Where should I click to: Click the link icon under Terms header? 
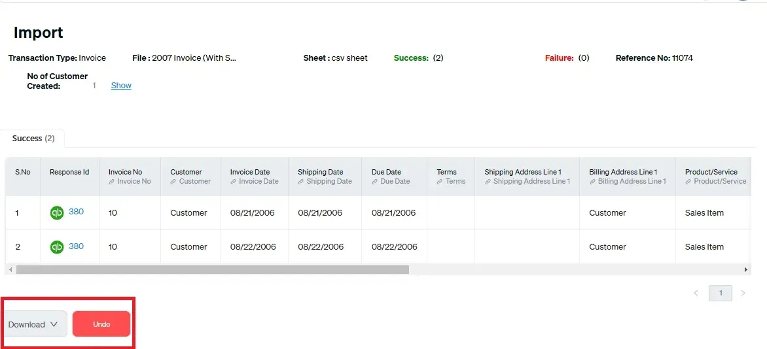(x=440, y=182)
